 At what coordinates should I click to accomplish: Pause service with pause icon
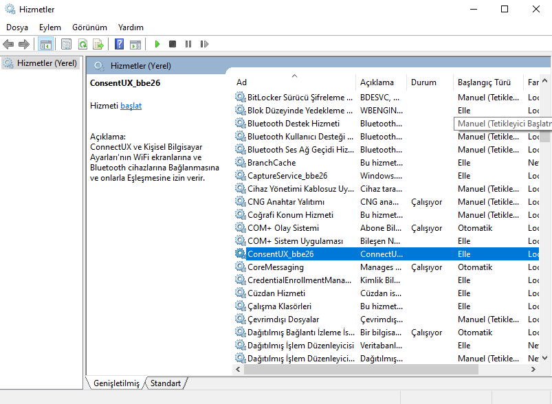pyautogui.click(x=188, y=44)
